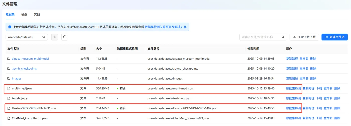351x126 pixels.
Task: Select the multi-med.json file name
Action: [x=22, y=88]
